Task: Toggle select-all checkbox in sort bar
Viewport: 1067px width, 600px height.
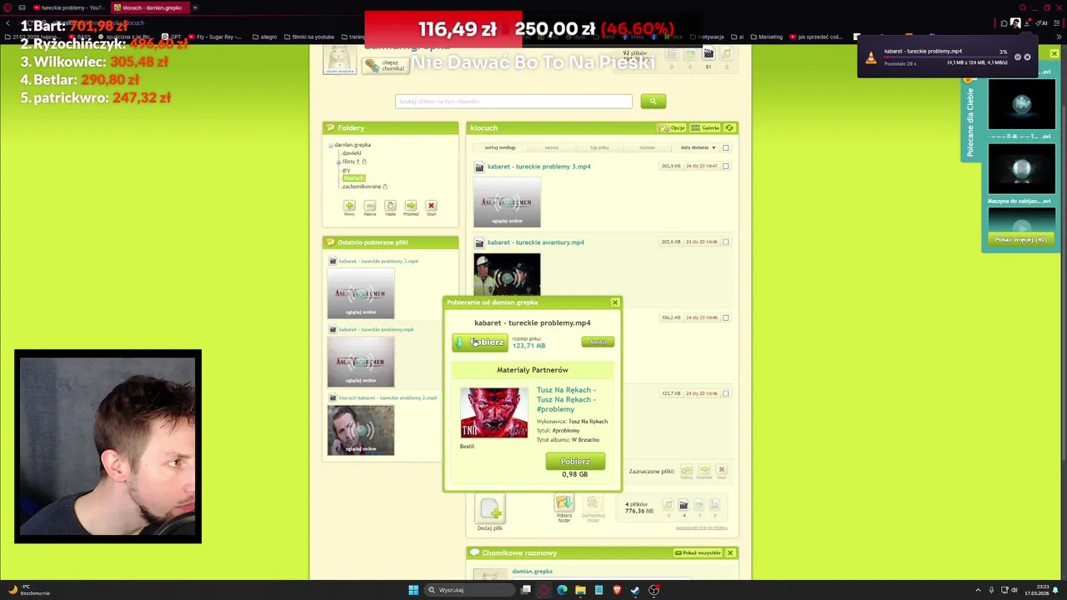Action: [725, 147]
